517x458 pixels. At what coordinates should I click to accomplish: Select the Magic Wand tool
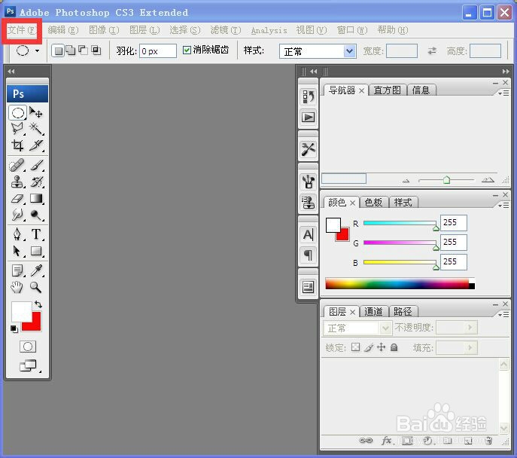36,128
